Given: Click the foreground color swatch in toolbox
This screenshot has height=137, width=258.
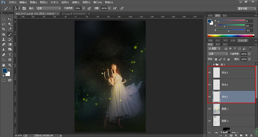Looking at the screenshot, I should [5, 71].
